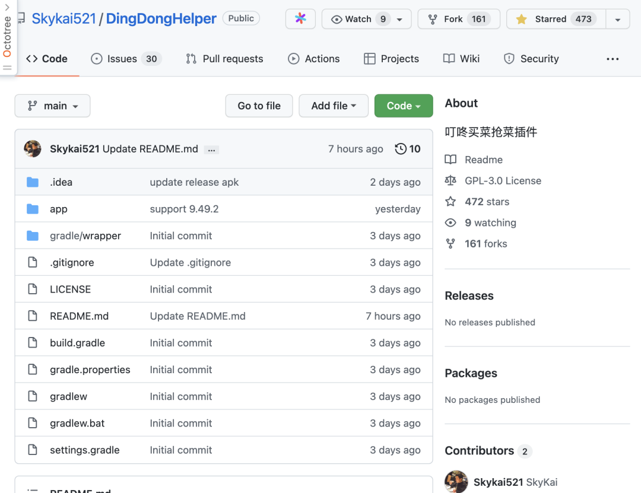Open the Readme link in About
Image resolution: width=641 pixels, height=493 pixels.
(x=484, y=160)
